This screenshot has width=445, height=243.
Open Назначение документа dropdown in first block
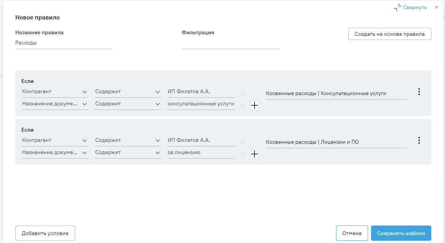point(55,104)
